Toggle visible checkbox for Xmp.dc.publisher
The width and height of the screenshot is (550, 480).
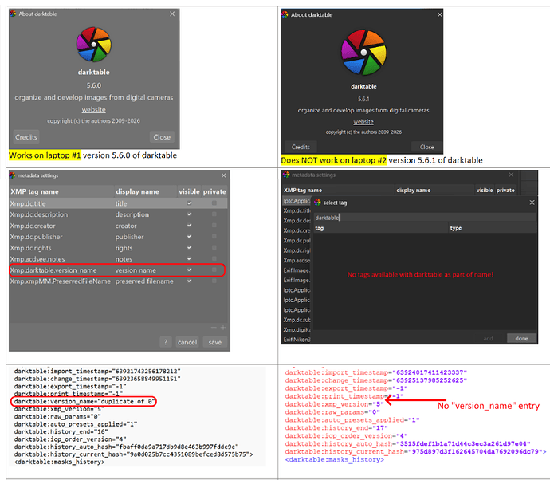(x=190, y=237)
